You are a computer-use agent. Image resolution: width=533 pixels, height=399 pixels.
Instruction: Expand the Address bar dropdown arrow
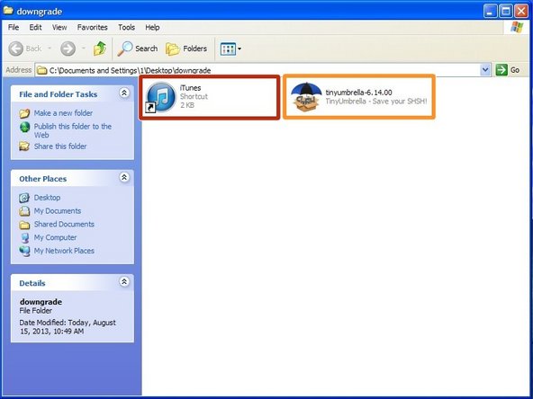[x=485, y=70]
